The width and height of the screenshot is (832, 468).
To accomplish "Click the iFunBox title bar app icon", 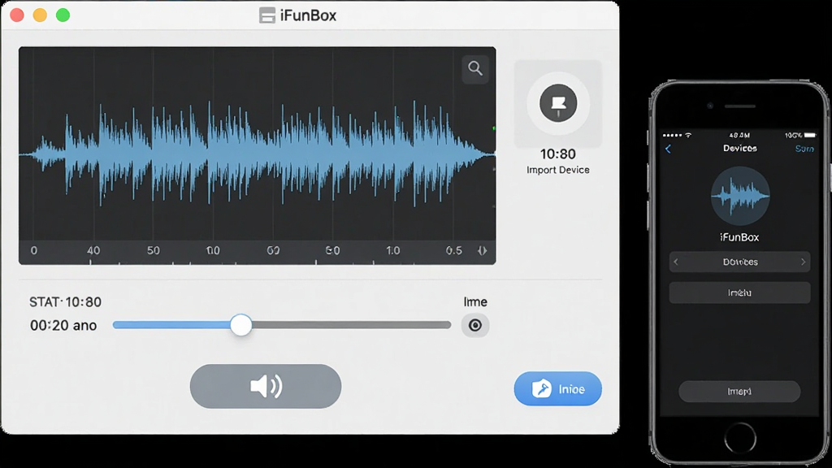I will [x=266, y=15].
